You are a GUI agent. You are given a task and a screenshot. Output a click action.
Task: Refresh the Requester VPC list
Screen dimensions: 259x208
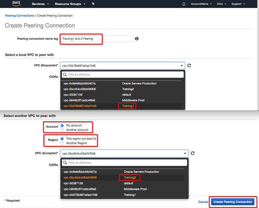click(189, 66)
